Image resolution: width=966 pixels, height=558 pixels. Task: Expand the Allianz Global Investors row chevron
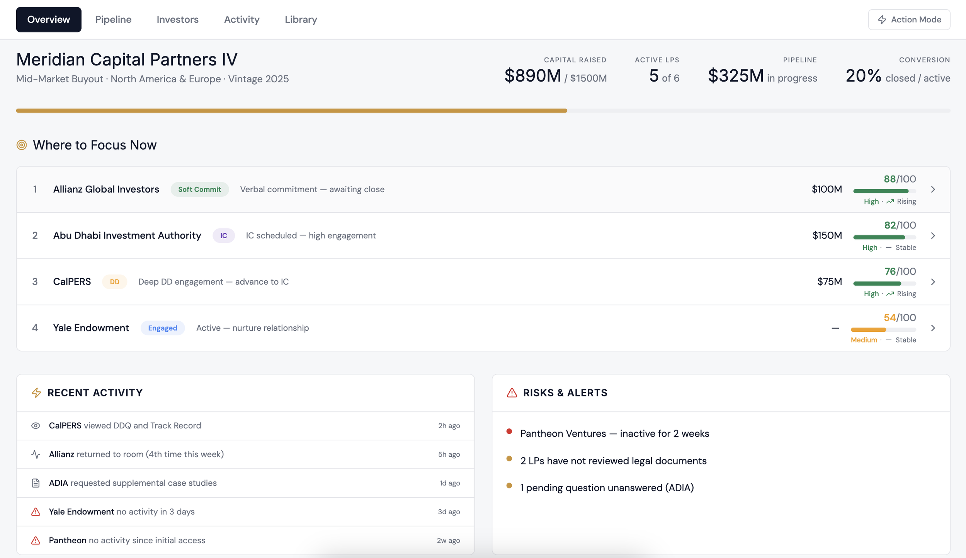click(x=933, y=189)
